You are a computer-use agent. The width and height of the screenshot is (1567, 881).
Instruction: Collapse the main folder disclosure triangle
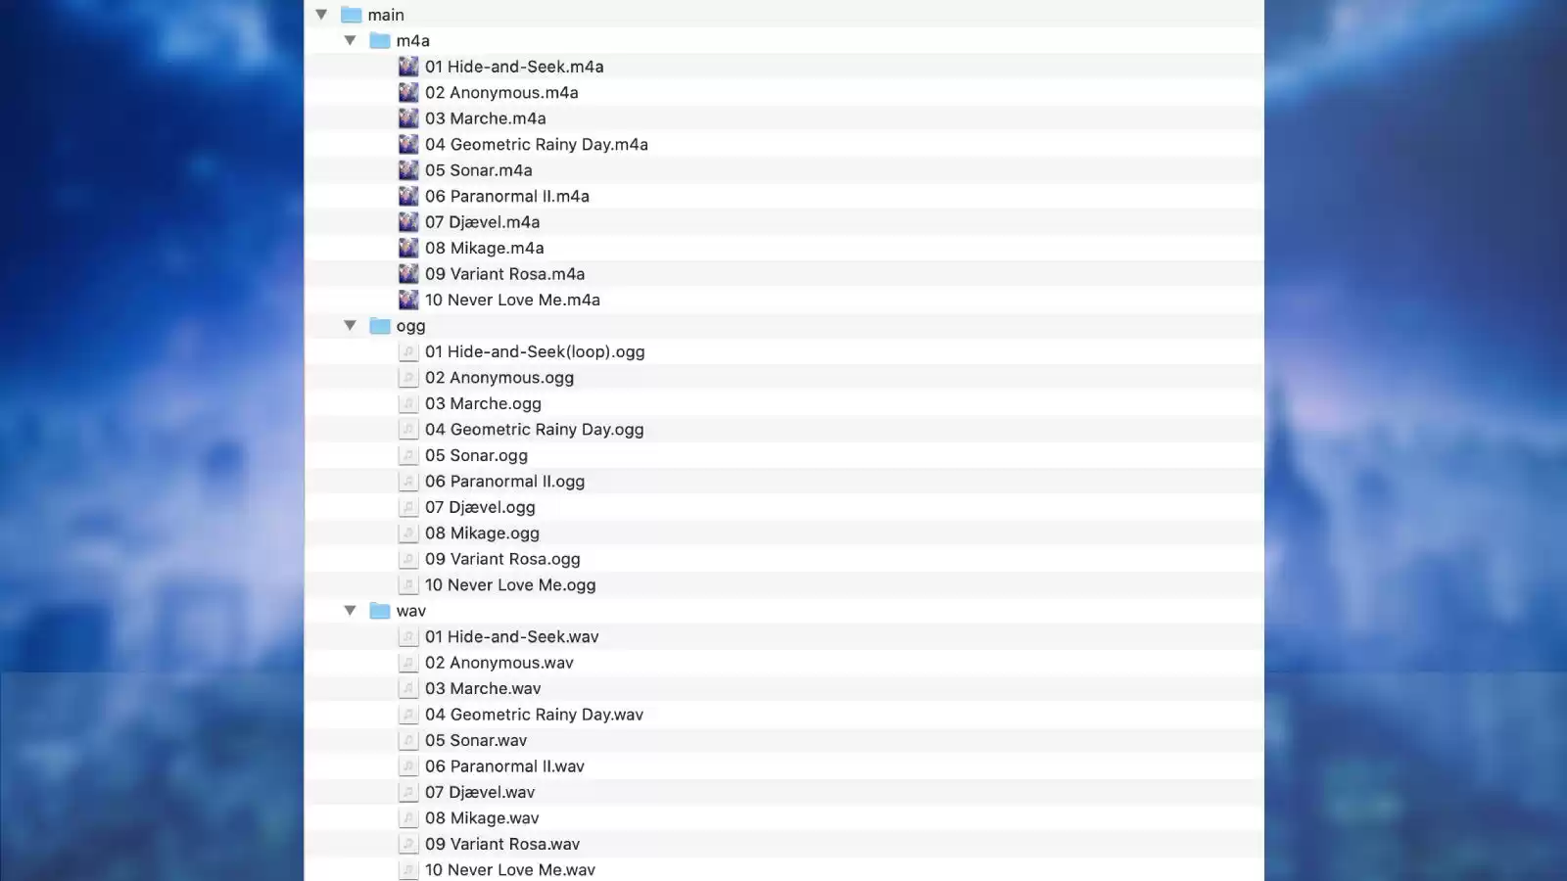click(321, 15)
